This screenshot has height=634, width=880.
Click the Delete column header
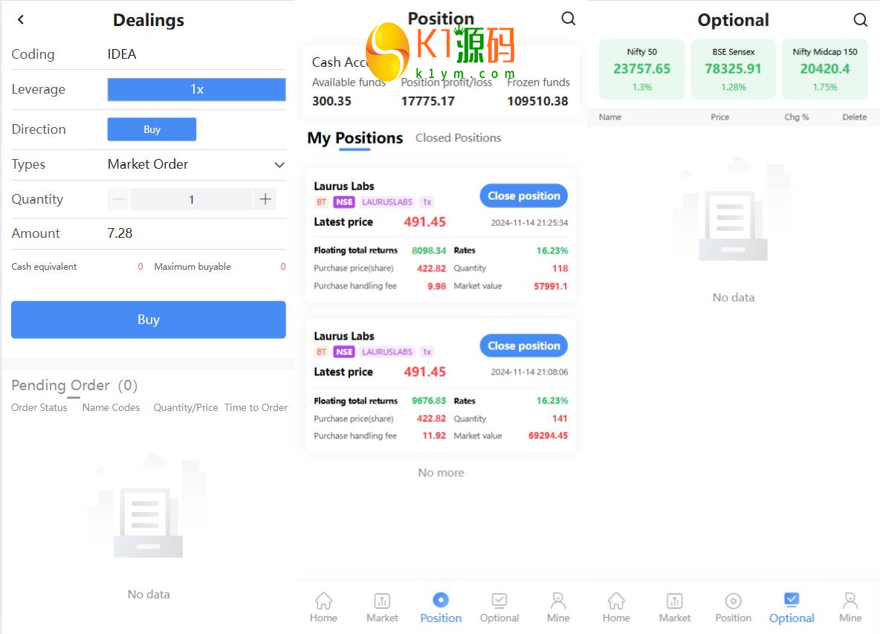coord(854,117)
